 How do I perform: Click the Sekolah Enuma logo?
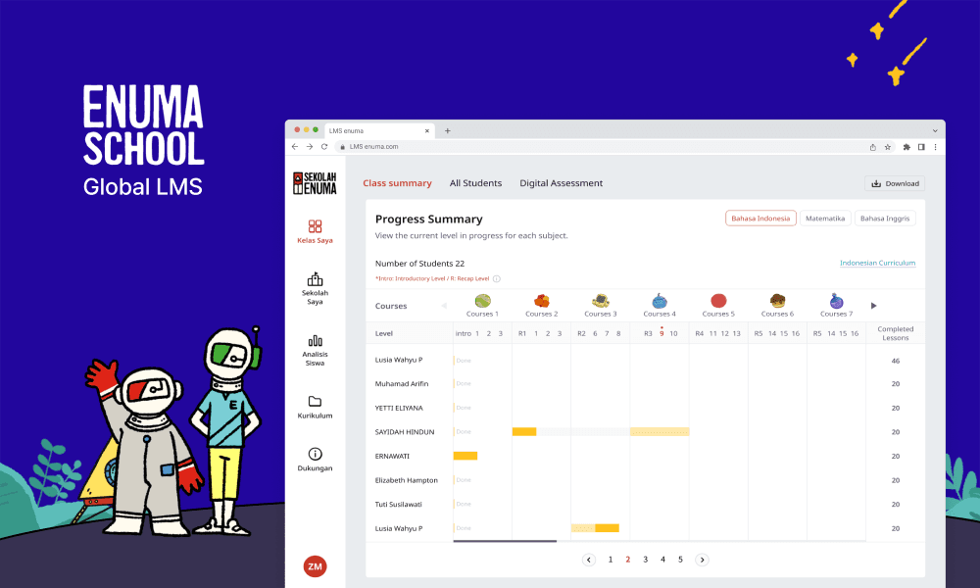(x=315, y=183)
